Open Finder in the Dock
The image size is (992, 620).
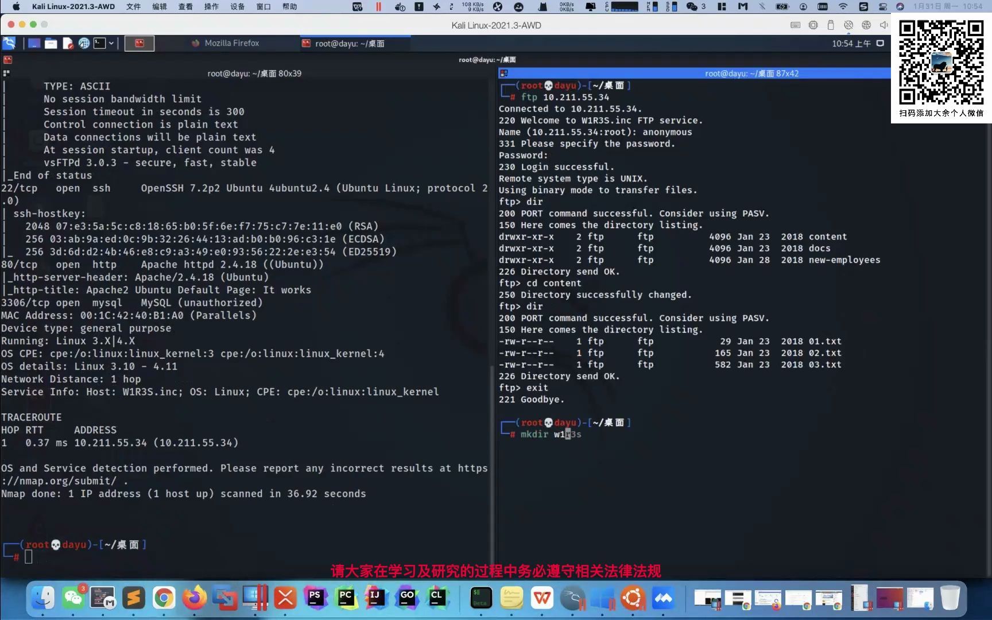[43, 598]
